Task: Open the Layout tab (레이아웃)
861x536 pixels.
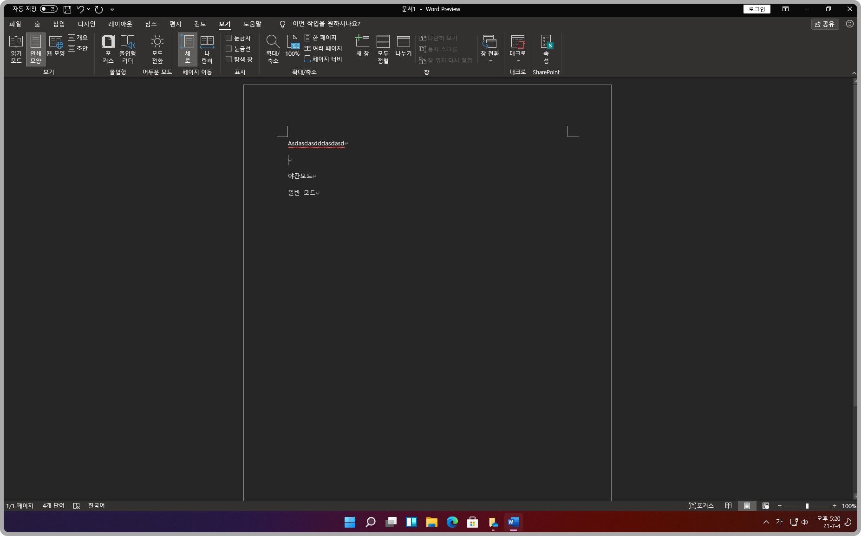Action: [x=120, y=24]
